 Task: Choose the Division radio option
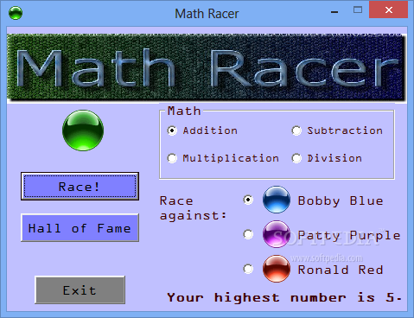pos(296,158)
